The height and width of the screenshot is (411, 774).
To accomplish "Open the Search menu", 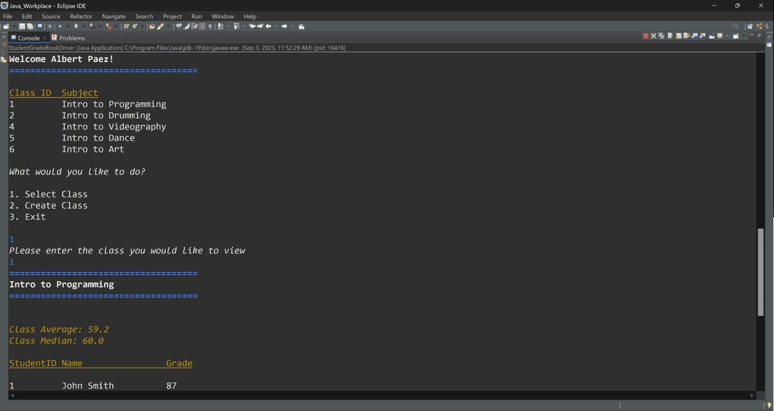I will coord(144,17).
